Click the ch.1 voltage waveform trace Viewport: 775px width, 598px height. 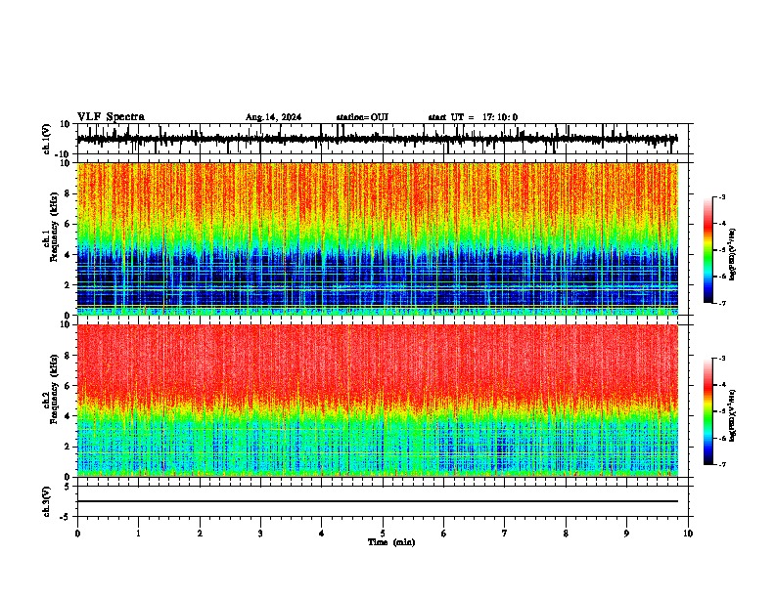[x=377, y=139]
